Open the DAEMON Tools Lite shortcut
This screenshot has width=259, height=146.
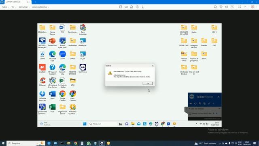42,96
